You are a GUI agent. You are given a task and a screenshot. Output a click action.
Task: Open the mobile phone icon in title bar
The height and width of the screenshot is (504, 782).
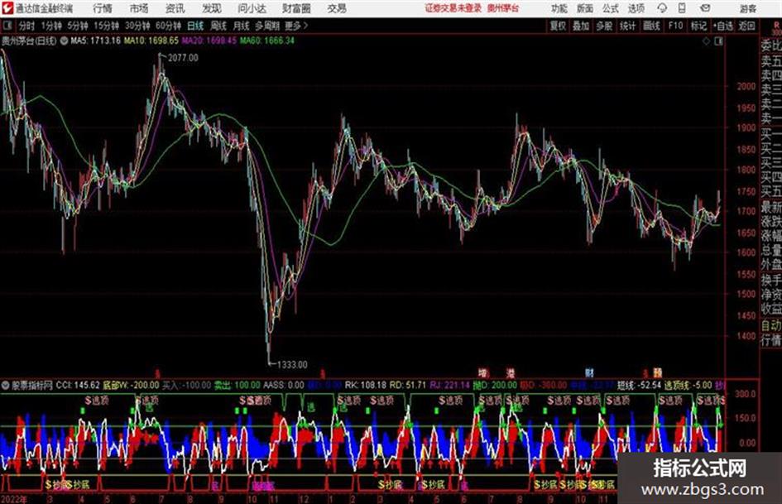click(682, 8)
